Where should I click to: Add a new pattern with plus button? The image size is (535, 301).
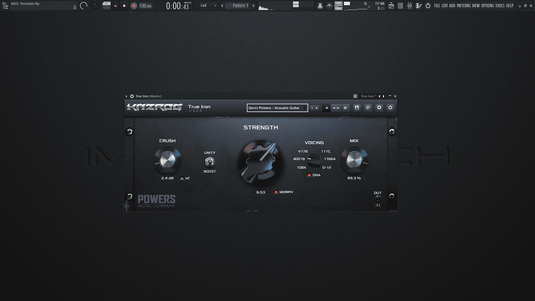(253, 6)
